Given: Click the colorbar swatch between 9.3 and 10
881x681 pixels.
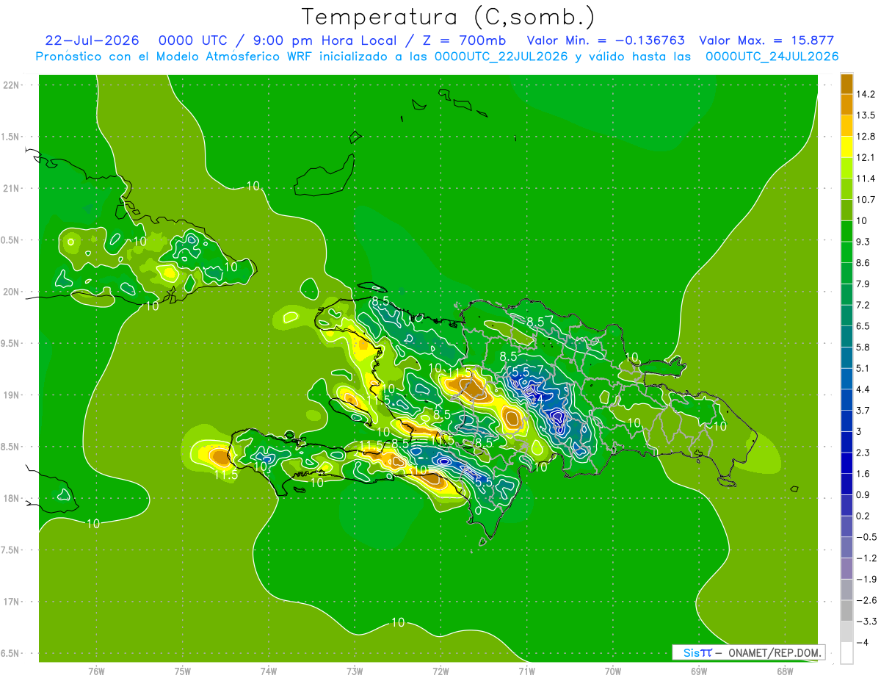Looking at the screenshot, I should click(846, 231).
